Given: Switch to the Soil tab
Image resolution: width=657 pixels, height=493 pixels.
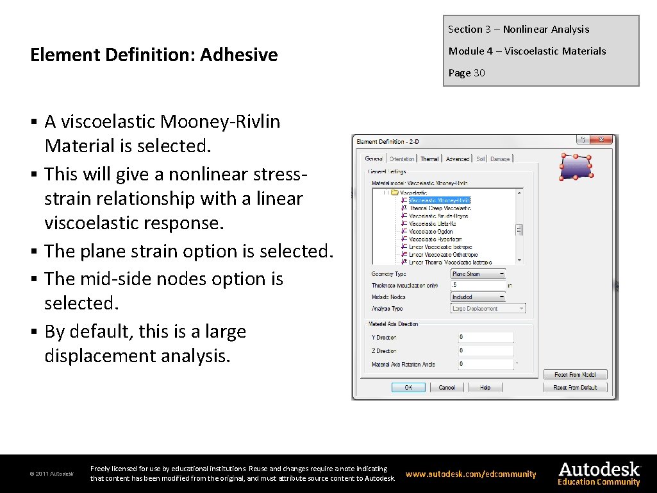Looking at the screenshot, I should pyautogui.click(x=480, y=159).
